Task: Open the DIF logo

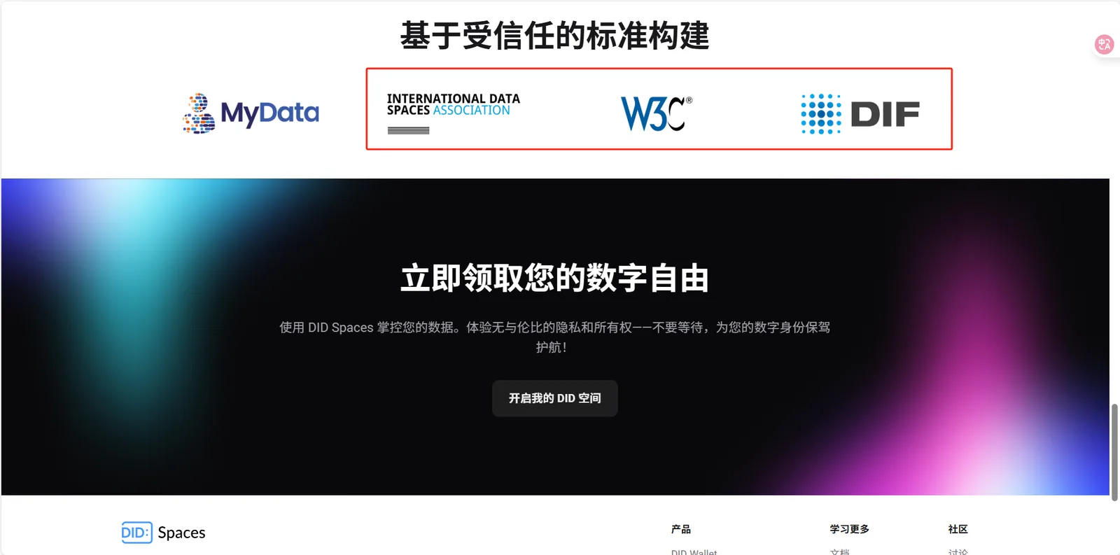Action: [860, 113]
